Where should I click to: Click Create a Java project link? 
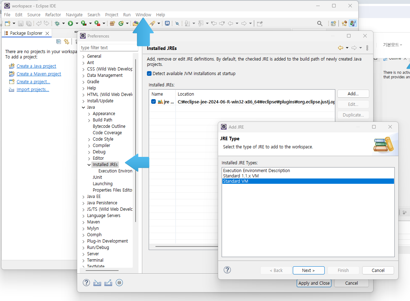click(x=36, y=66)
